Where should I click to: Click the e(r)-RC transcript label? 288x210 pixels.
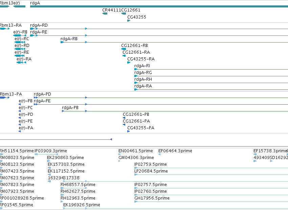22,39
